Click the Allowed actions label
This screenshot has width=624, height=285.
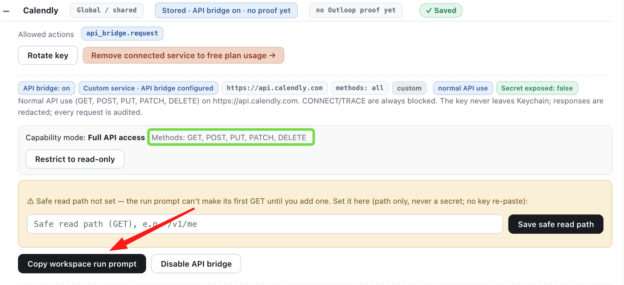coord(46,34)
